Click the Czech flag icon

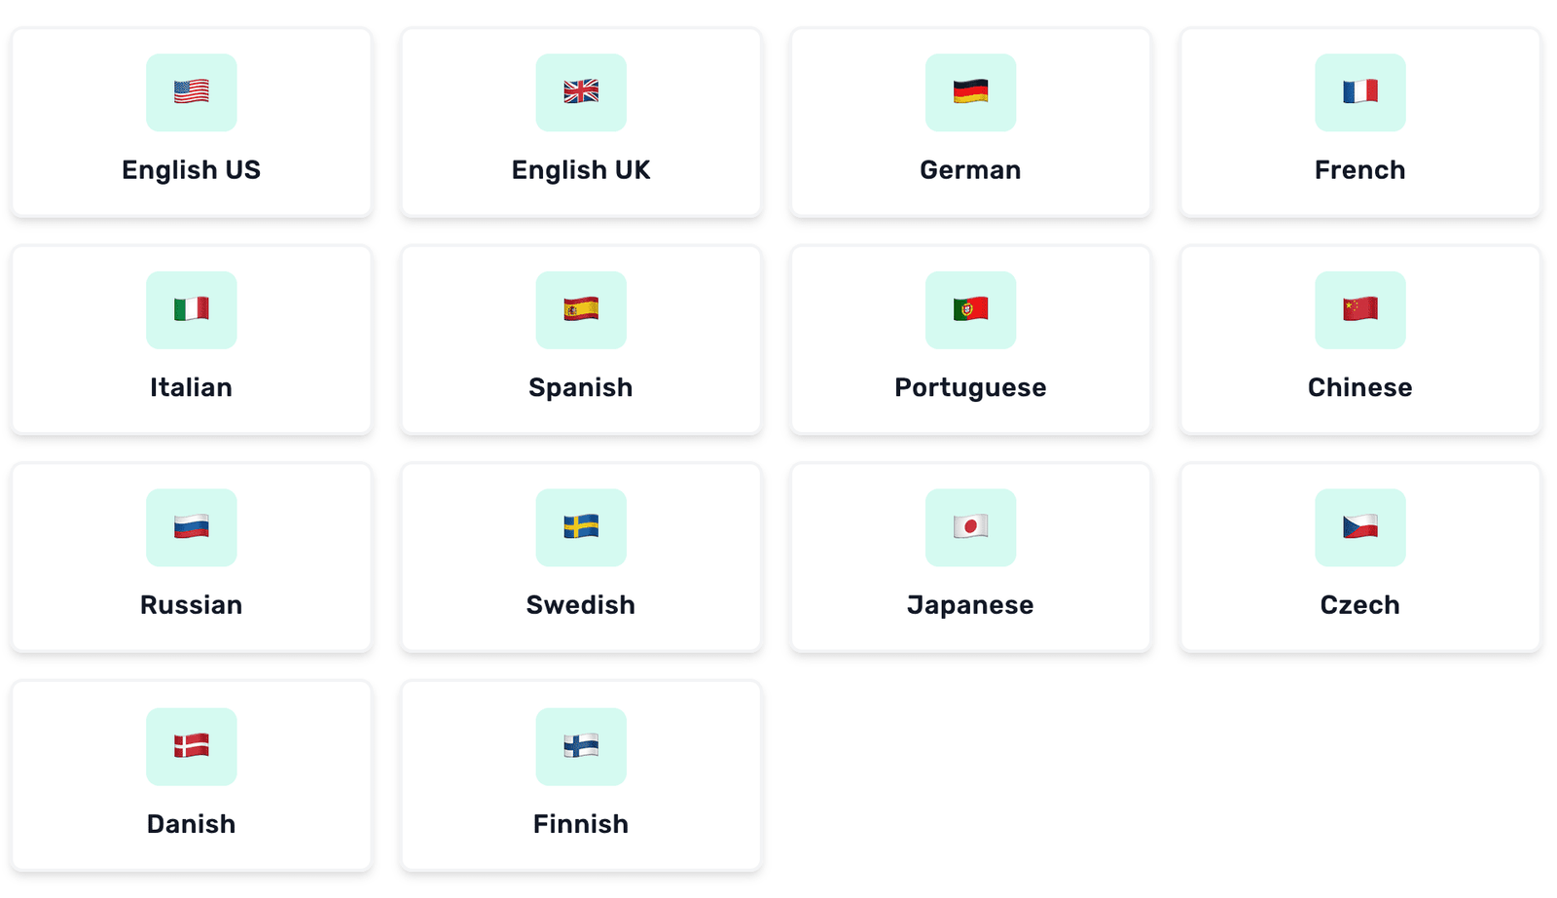[x=1359, y=528]
